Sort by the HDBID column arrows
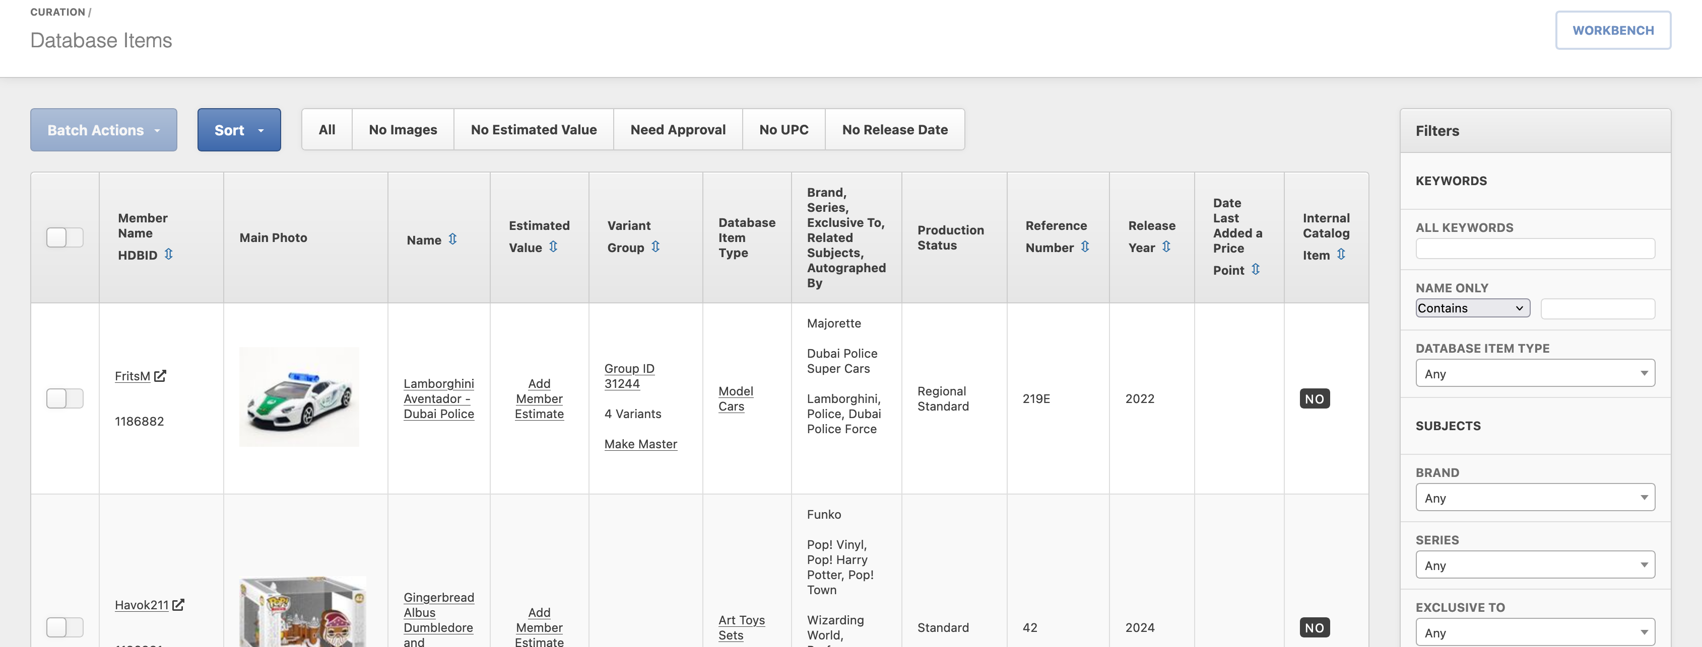The height and width of the screenshot is (647, 1702). [168, 254]
